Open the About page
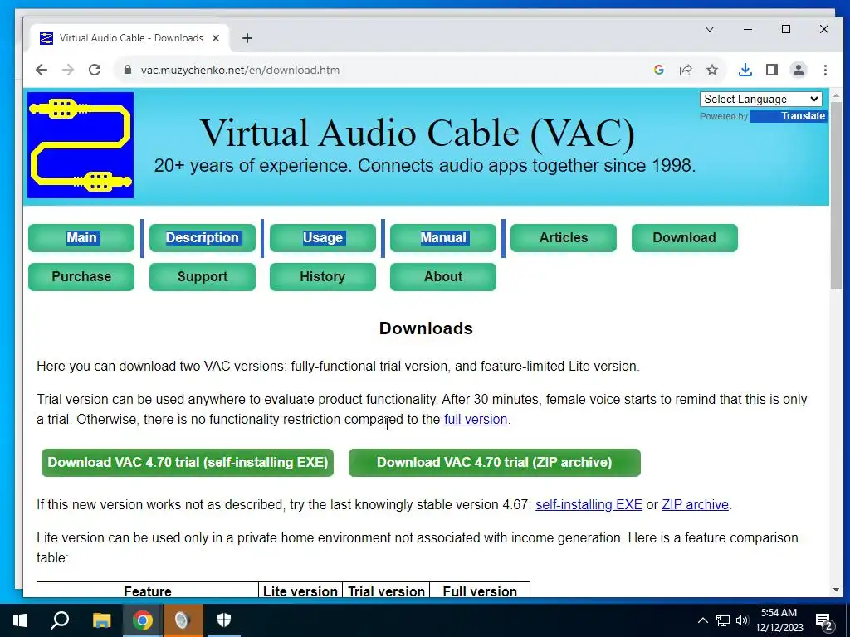The image size is (850, 637). click(x=443, y=277)
